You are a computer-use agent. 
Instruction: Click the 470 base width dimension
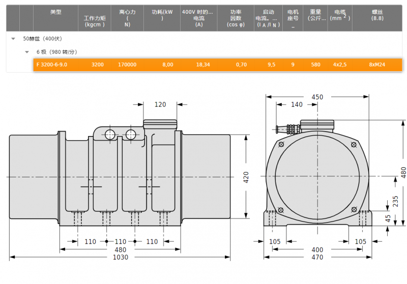(317, 257)
